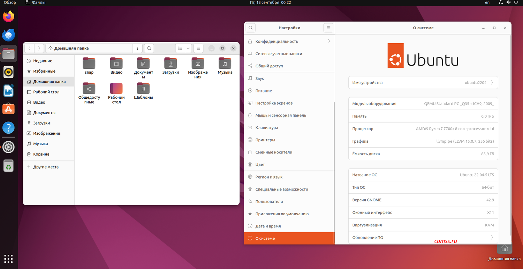This screenshot has height=269, width=523.
Task: Open Специальные возможности settings panel
Action: pos(289,189)
